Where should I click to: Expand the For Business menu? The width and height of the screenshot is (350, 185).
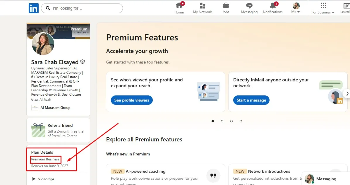(323, 8)
